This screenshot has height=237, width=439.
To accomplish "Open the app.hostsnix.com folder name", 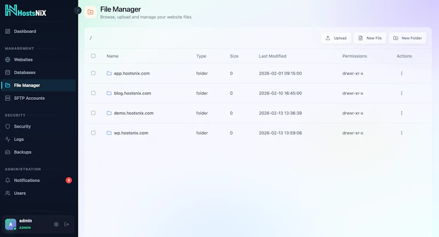I will point(132,74).
